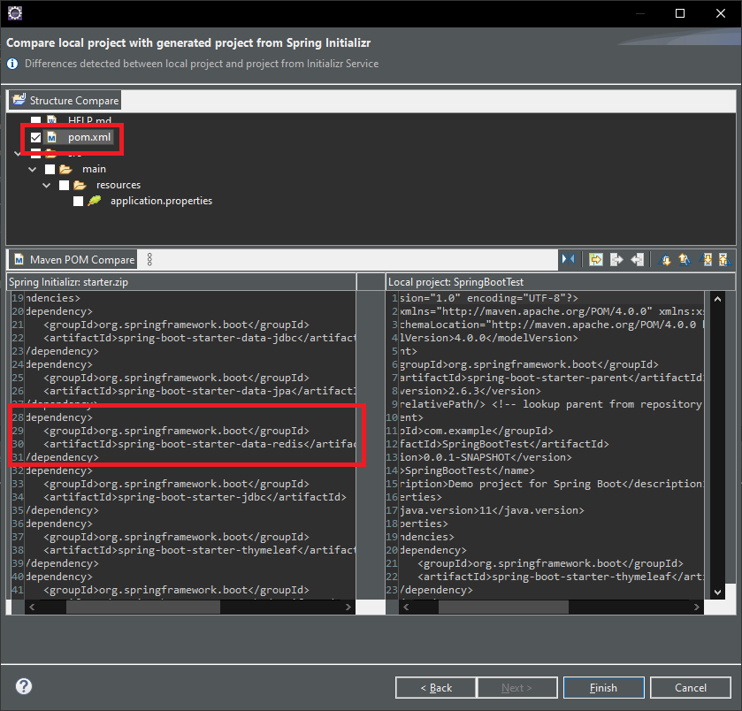The image size is (742, 711).
Task: Jump to next change
Action: 706,259
